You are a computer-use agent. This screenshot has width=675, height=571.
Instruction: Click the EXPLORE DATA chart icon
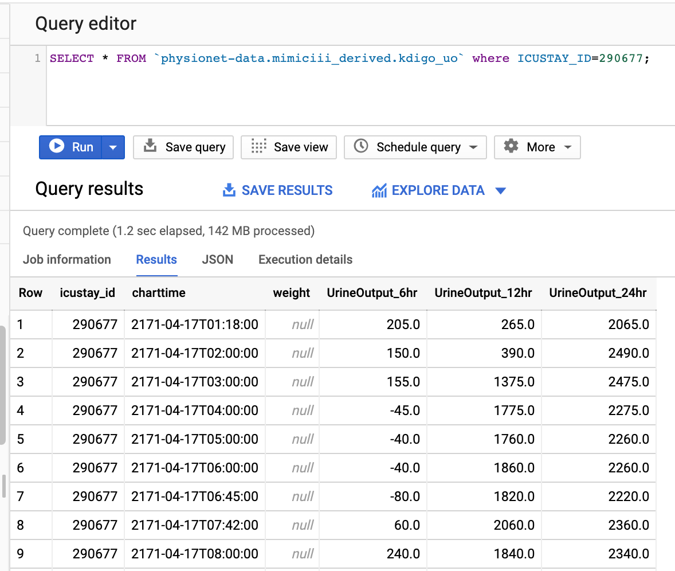379,190
